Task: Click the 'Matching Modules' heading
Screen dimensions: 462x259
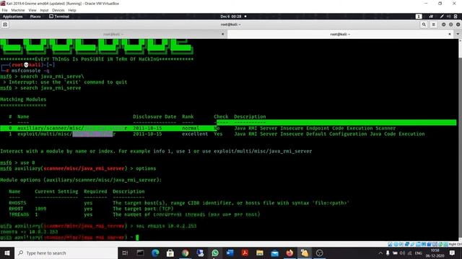Action: (23, 99)
